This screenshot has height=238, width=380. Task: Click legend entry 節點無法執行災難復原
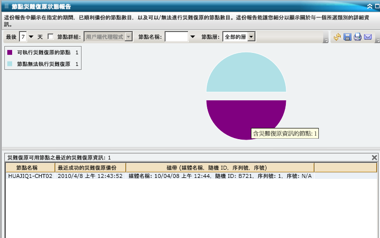[x=44, y=64]
